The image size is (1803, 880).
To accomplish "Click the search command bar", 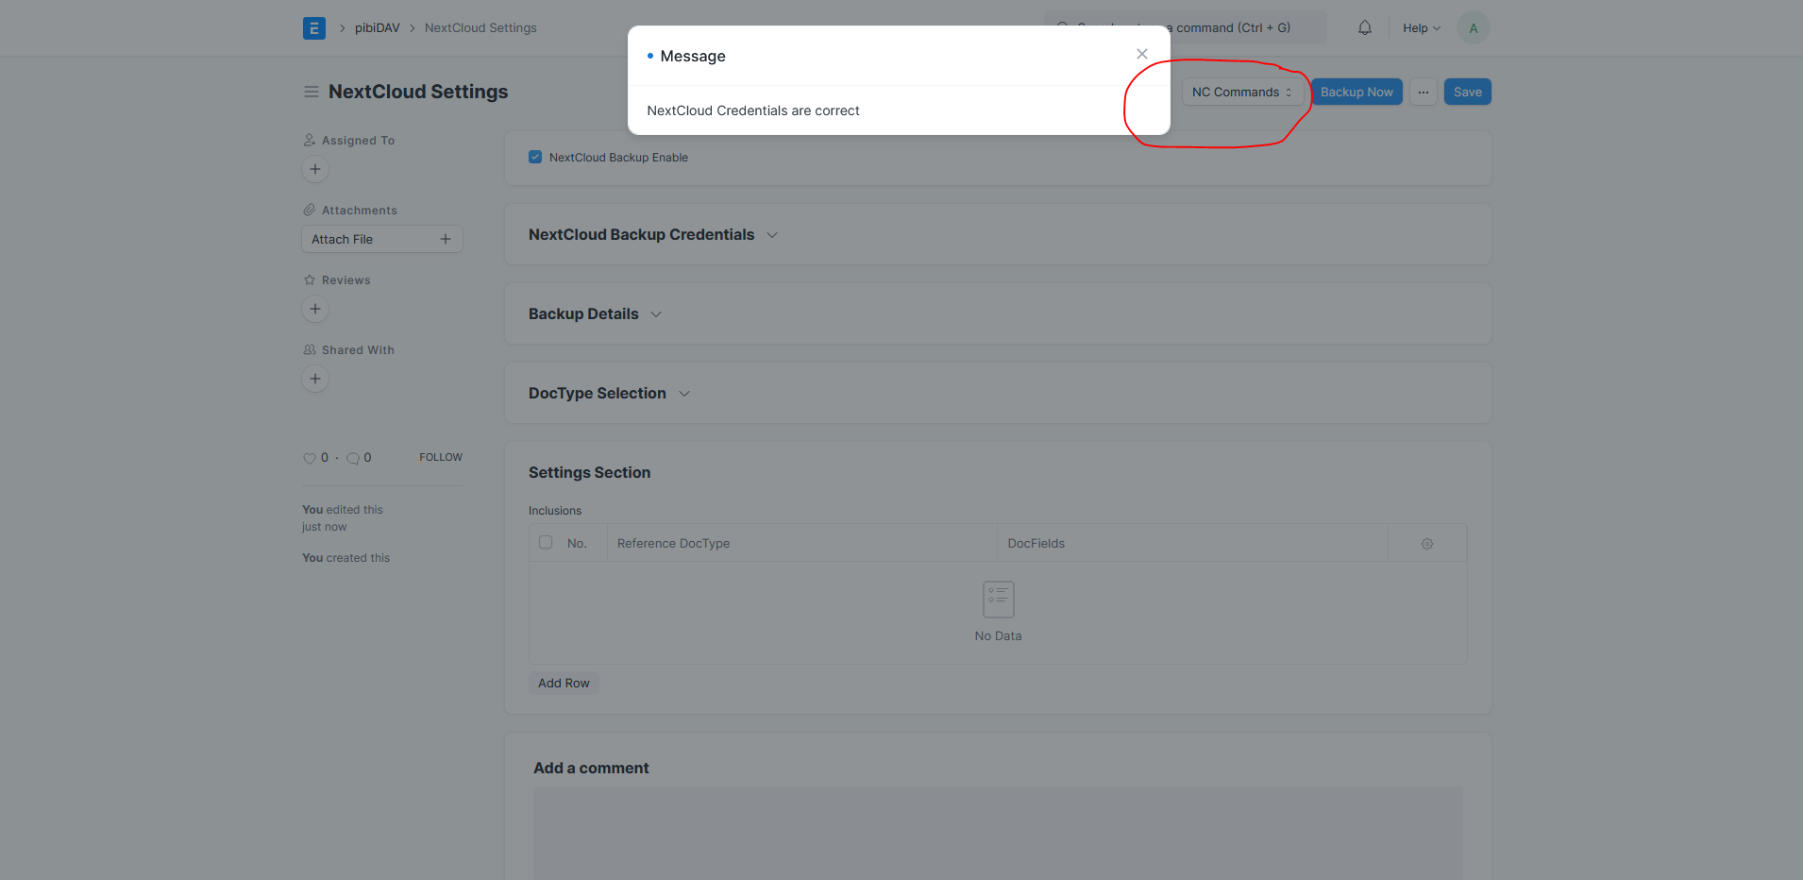I will pos(1185,27).
